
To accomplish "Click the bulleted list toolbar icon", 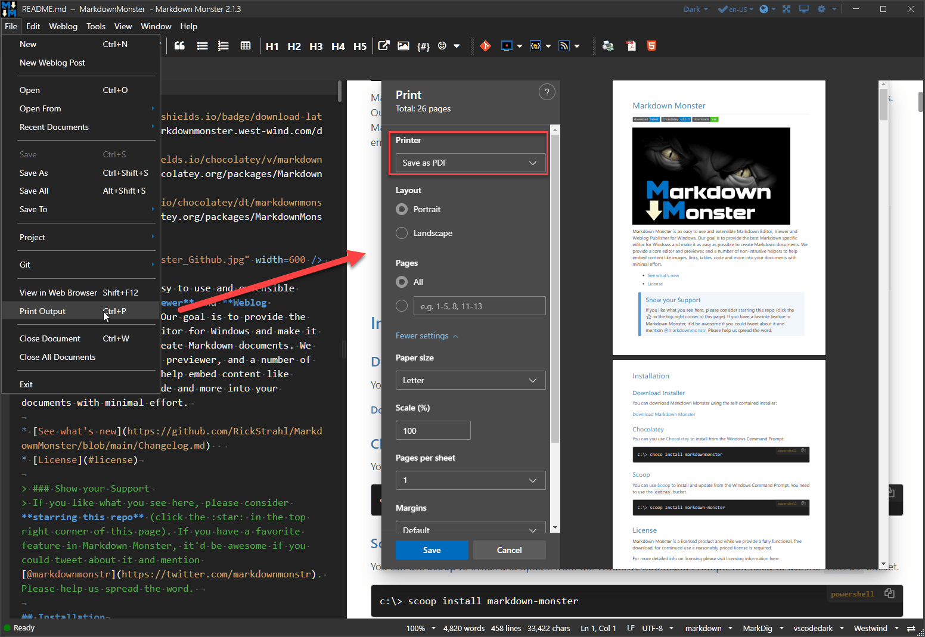I will 203,46.
